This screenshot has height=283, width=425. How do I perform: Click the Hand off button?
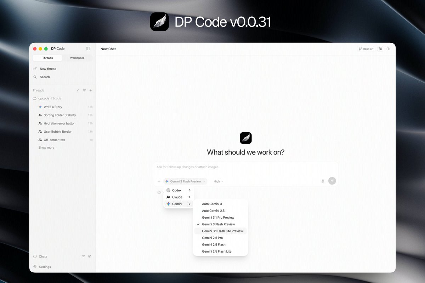point(366,49)
